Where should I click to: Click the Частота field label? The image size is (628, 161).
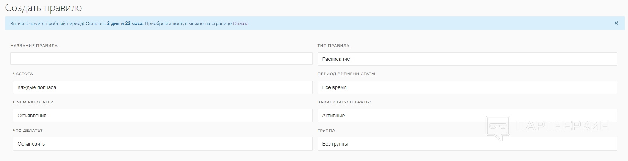pos(23,74)
